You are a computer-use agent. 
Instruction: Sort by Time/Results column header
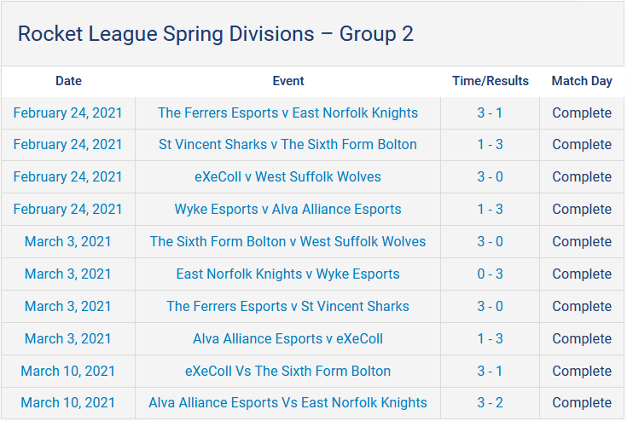[x=491, y=81]
